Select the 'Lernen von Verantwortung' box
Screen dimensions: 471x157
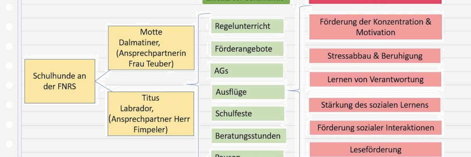(x=375, y=80)
